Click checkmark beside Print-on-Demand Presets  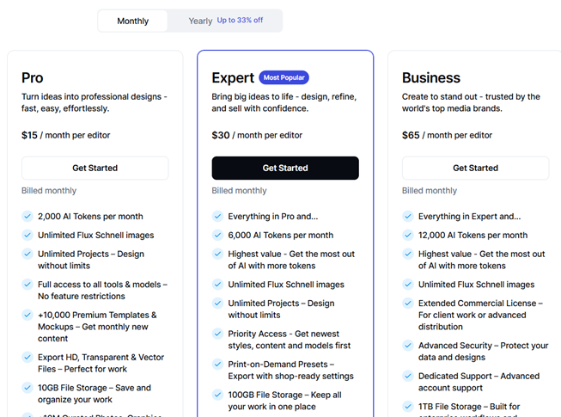click(217, 365)
